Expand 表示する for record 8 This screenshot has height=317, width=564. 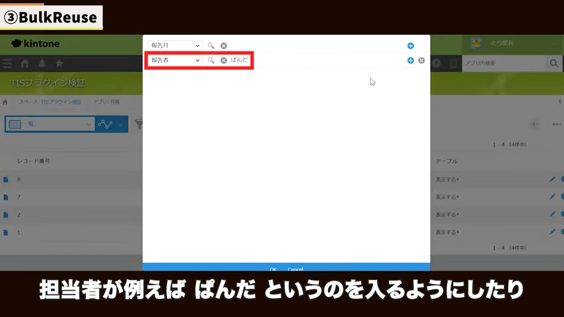[x=447, y=180]
